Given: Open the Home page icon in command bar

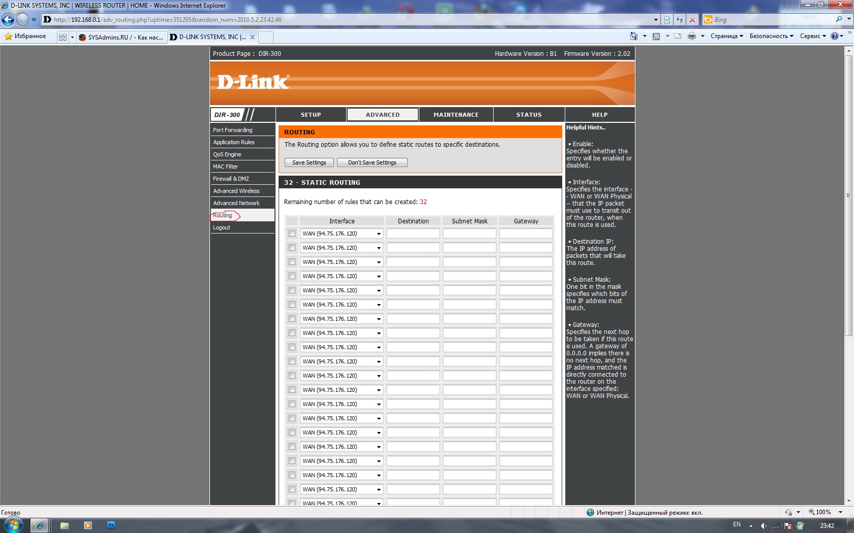Looking at the screenshot, I should (x=633, y=36).
